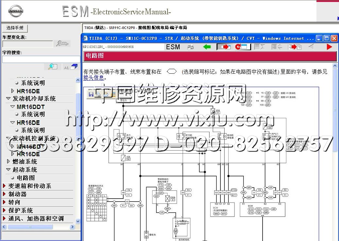Select 系统说明 under cooling system MR16DDT

[33, 114]
